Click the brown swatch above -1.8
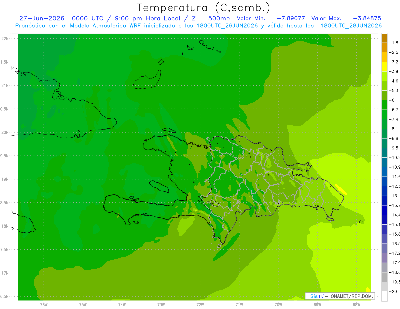400x309 pixels. pos(384,38)
